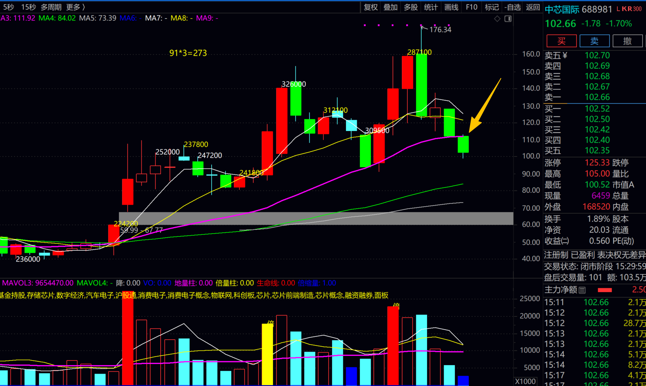646x386 pixels.
Task: Select the 卖一 price 102.66
Action: (x=597, y=97)
